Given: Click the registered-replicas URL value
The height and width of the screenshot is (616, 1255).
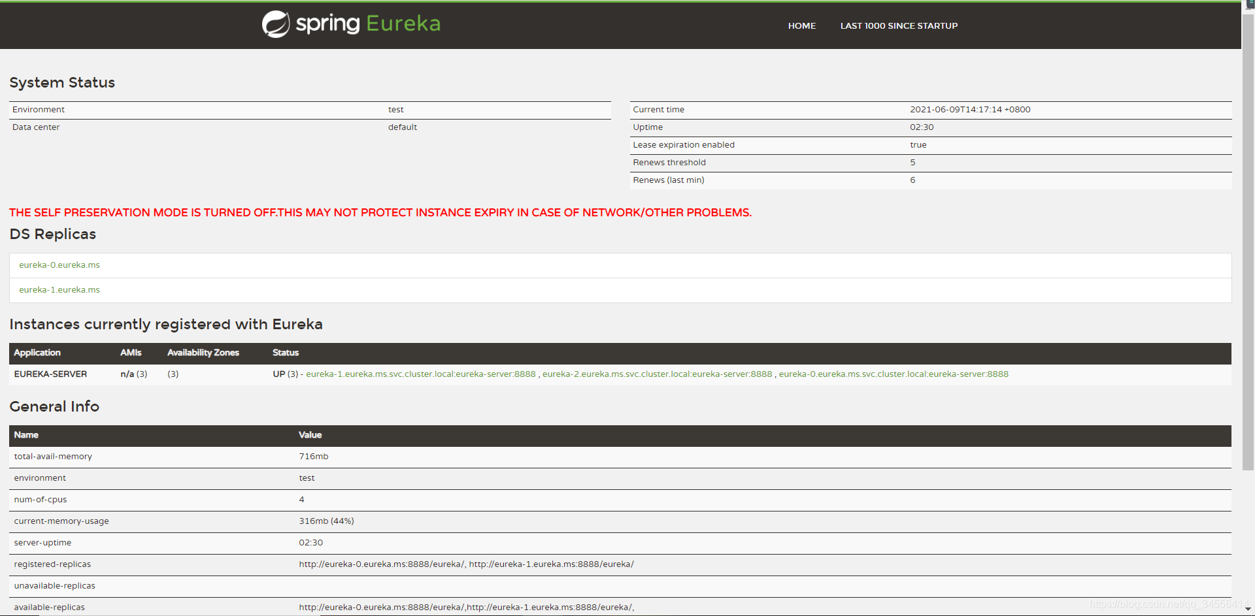Looking at the screenshot, I should [466, 564].
